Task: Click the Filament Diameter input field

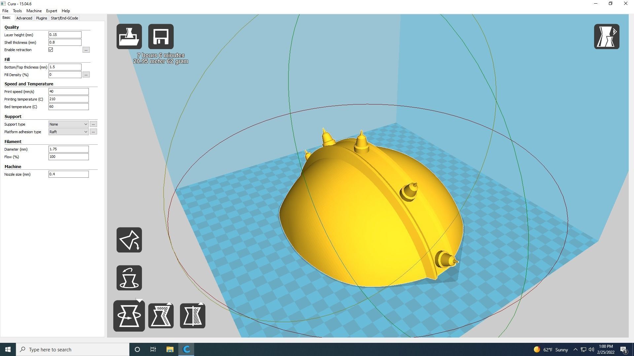Action: point(69,149)
